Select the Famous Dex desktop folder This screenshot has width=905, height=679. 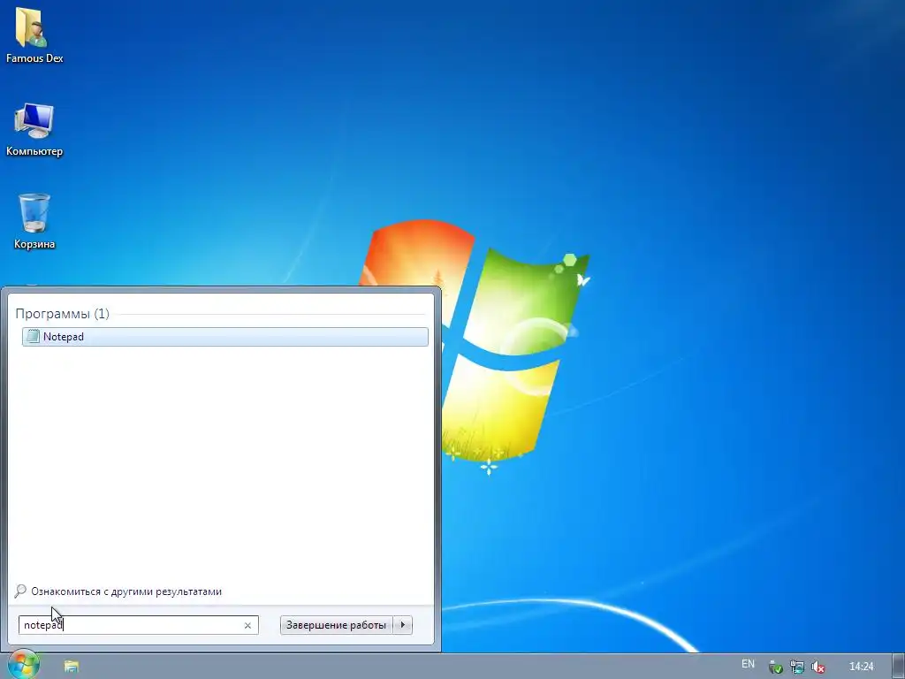[x=34, y=34]
